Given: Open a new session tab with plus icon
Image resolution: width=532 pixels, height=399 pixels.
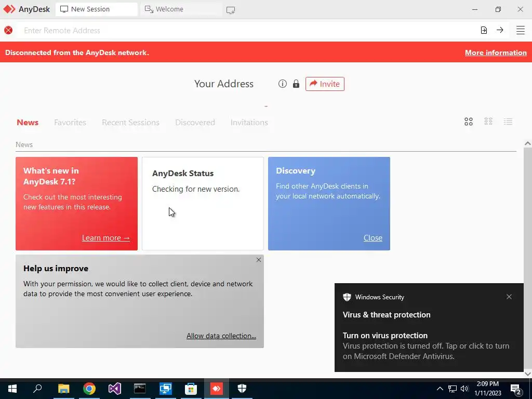Looking at the screenshot, I should pos(231,10).
